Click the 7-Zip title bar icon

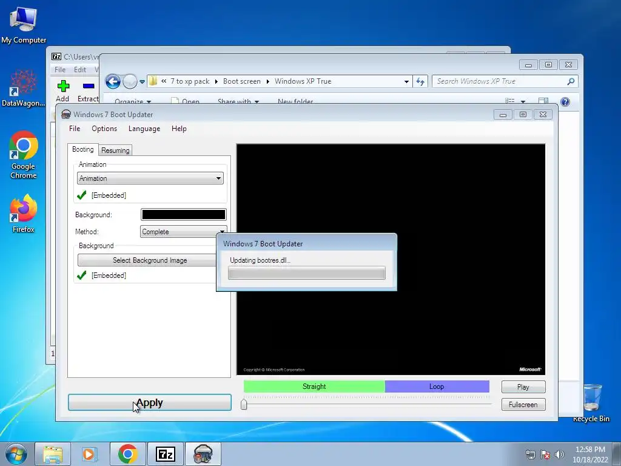[x=56, y=56]
